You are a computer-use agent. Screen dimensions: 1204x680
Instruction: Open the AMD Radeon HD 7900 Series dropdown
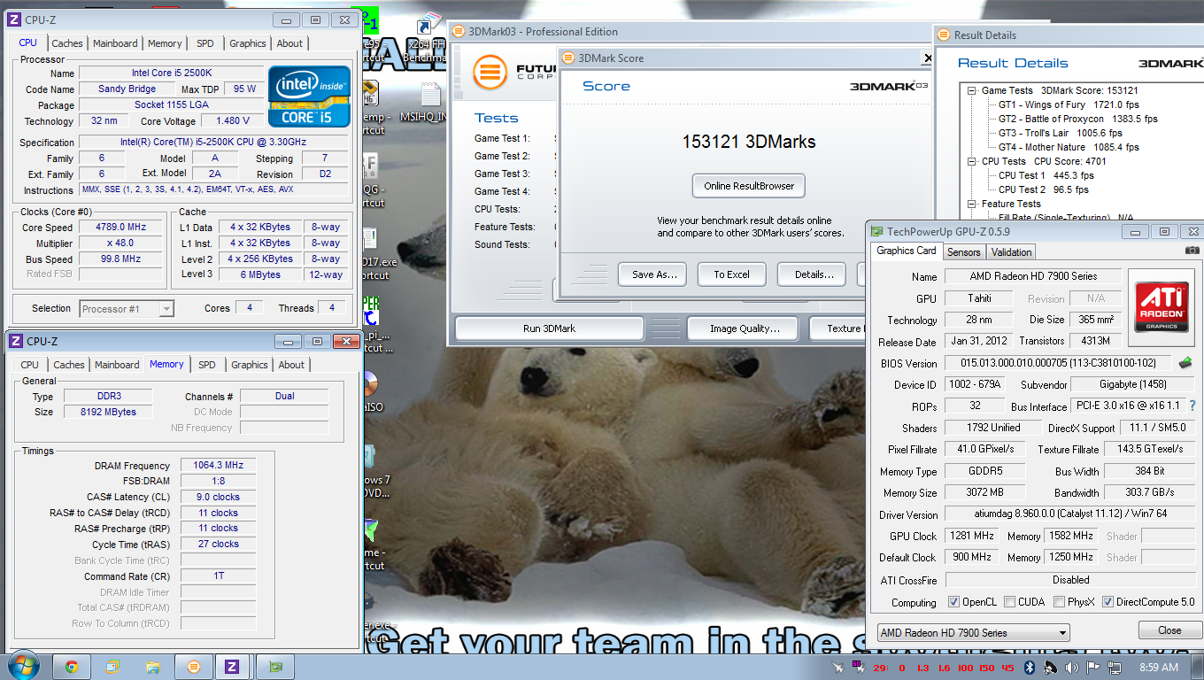[x=973, y=633]
